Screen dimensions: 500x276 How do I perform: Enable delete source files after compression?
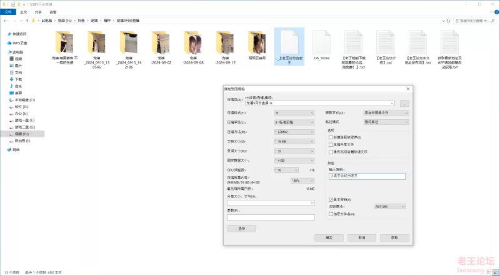coord(331,152)
